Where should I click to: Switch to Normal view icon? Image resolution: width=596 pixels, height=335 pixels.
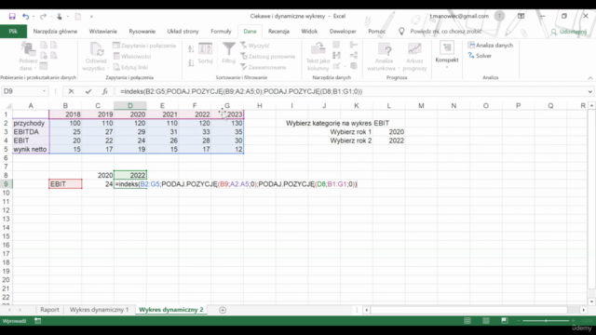coord(467,321)
